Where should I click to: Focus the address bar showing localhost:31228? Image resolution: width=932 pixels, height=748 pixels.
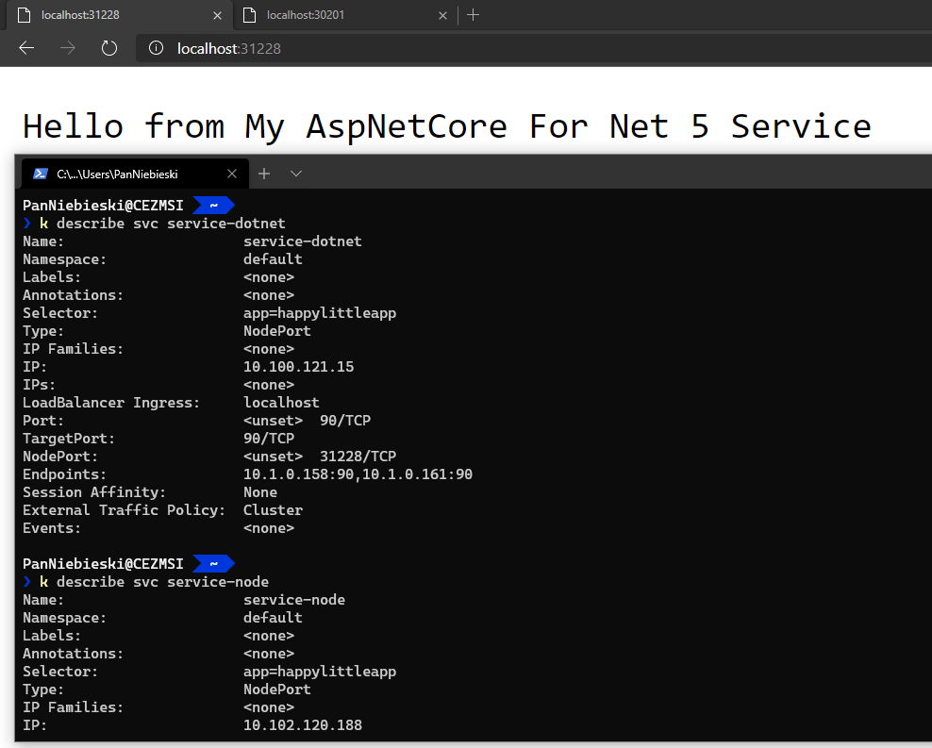tap(535, 48)
